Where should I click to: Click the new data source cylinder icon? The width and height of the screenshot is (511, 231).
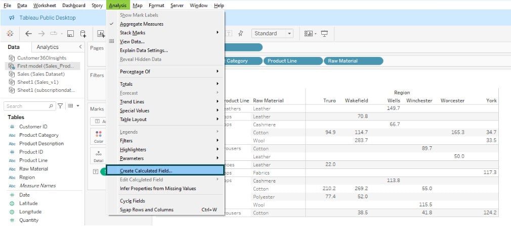point(83,33)
